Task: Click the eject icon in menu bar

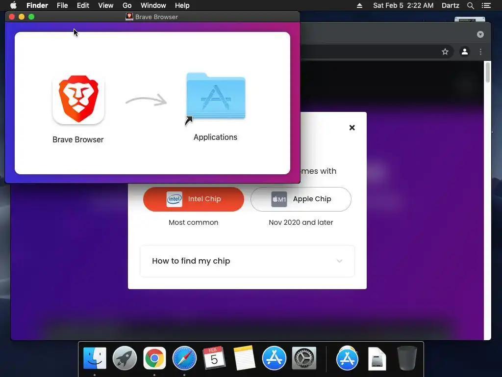Action: point(359,5)
